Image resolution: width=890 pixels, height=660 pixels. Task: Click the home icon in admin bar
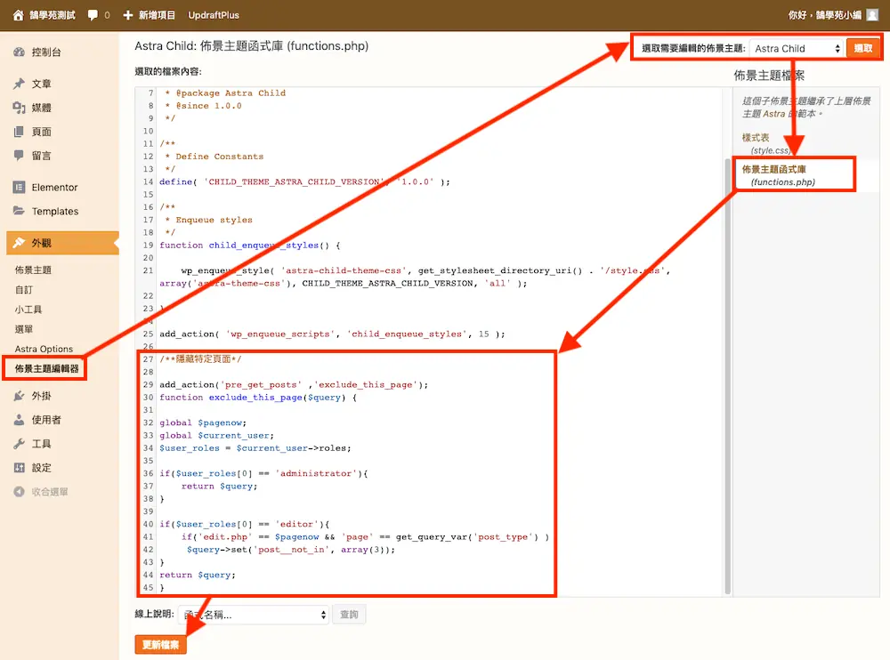click(18, 15)
